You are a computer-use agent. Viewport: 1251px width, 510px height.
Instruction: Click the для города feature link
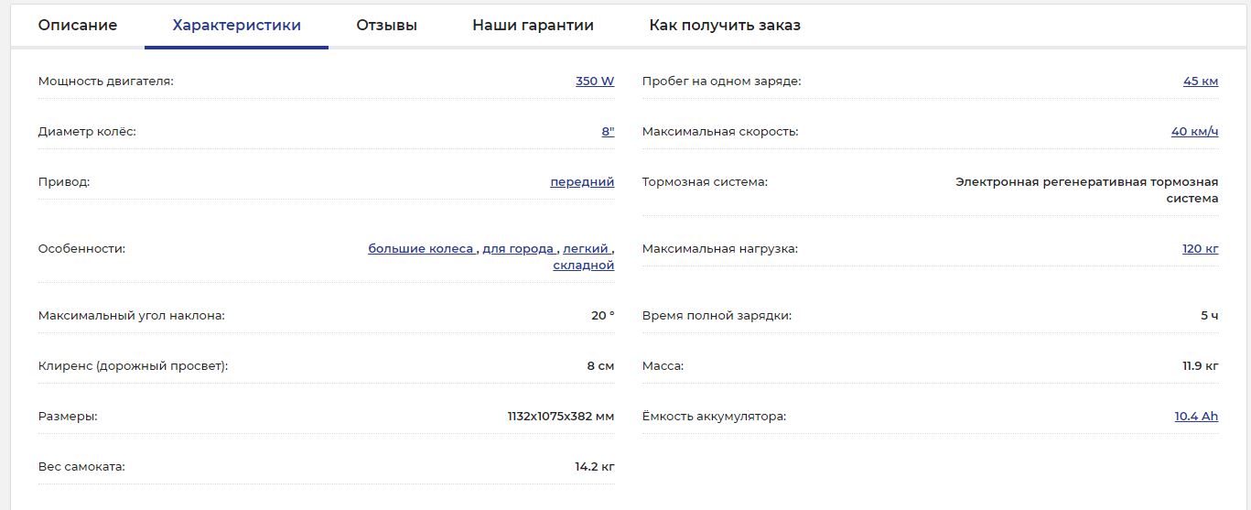[x=518, y=248]
